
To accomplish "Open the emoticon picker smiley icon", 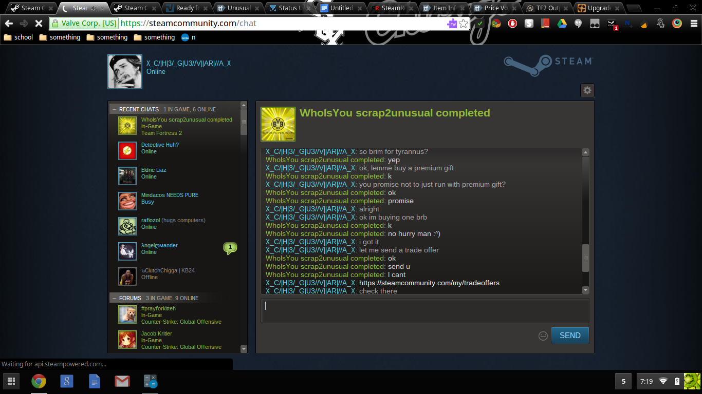I will coord(543,336).
